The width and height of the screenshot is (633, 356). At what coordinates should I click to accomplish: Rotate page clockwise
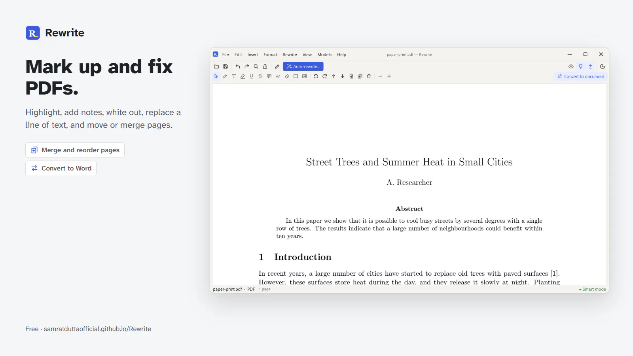(325, 76)
